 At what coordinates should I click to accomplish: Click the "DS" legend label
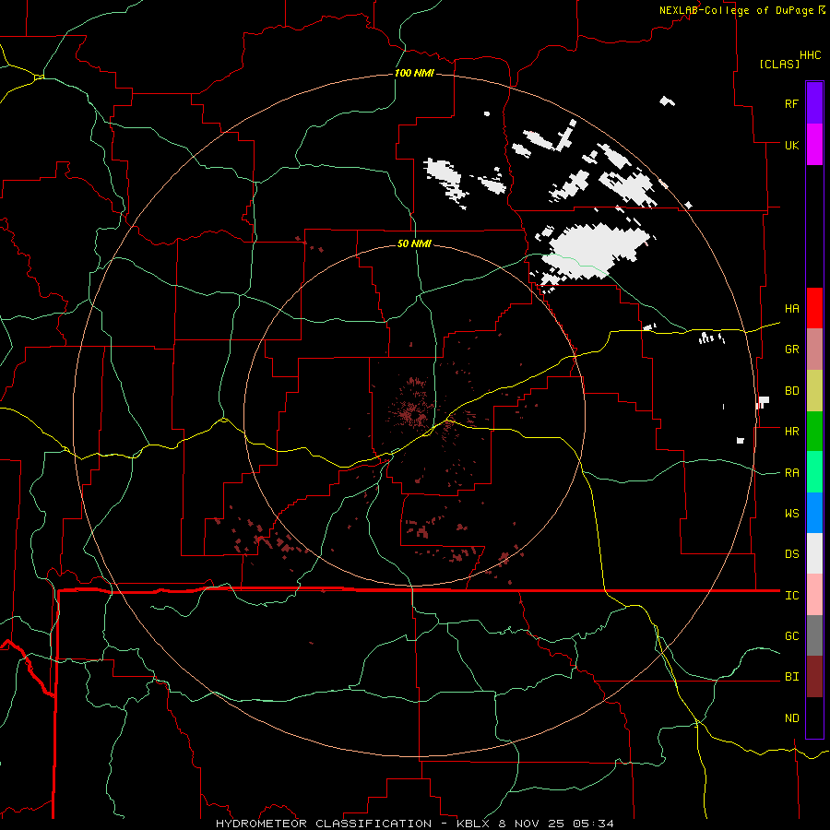(x=791, y=554)
